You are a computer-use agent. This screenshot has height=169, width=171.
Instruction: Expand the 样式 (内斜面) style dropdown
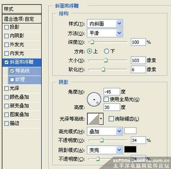coord(119,23)
